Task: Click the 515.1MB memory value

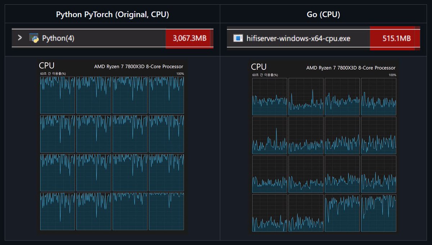Action: coord(396,38)
